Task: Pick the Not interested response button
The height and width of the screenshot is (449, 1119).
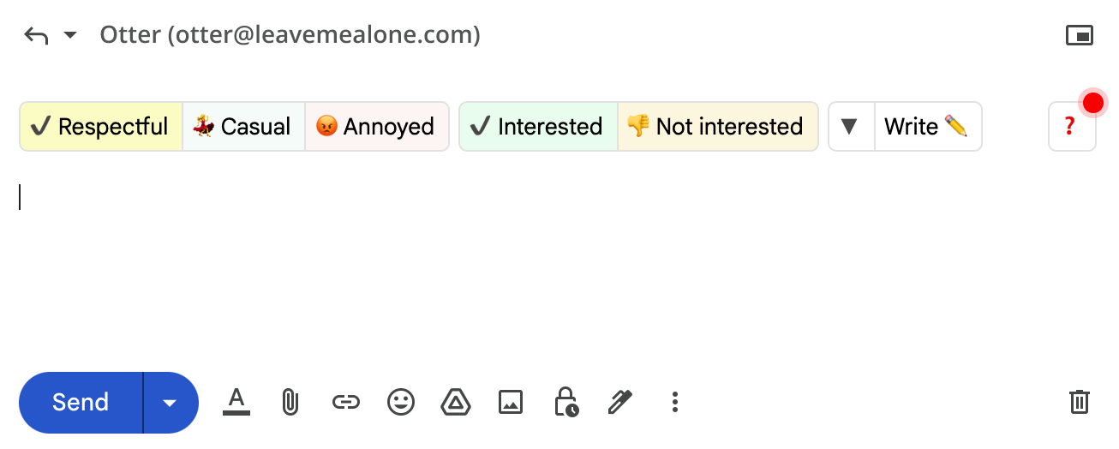Action: point(716,127)
